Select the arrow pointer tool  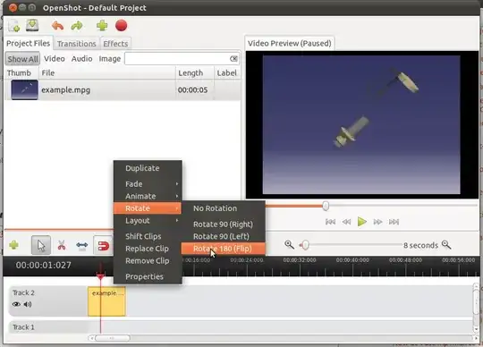pyautogui.click(x=41, y=245)
